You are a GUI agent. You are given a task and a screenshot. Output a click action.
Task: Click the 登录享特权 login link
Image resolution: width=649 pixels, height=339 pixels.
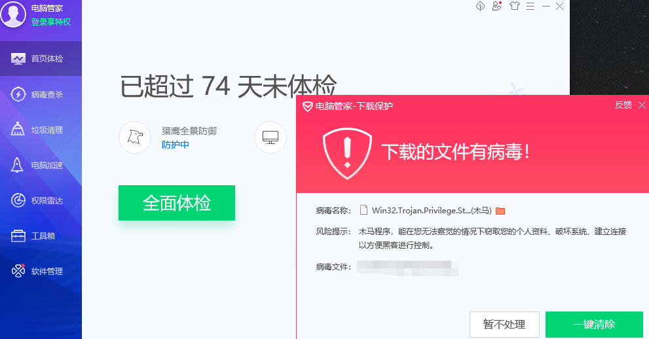tap(51, 22)
